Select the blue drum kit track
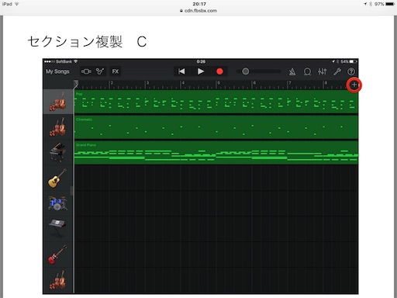This screenshot has width=397, height=298. click(57, 203)
